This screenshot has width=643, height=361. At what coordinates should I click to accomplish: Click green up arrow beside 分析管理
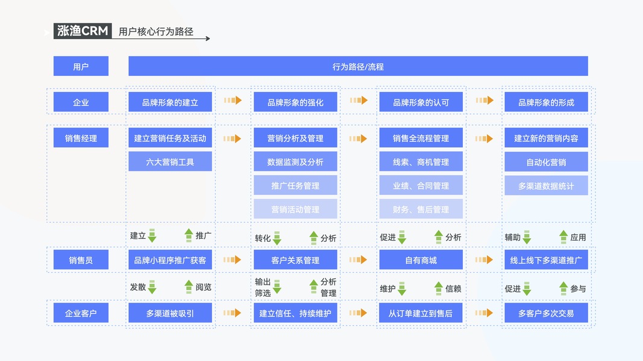[x=314, y=286]
